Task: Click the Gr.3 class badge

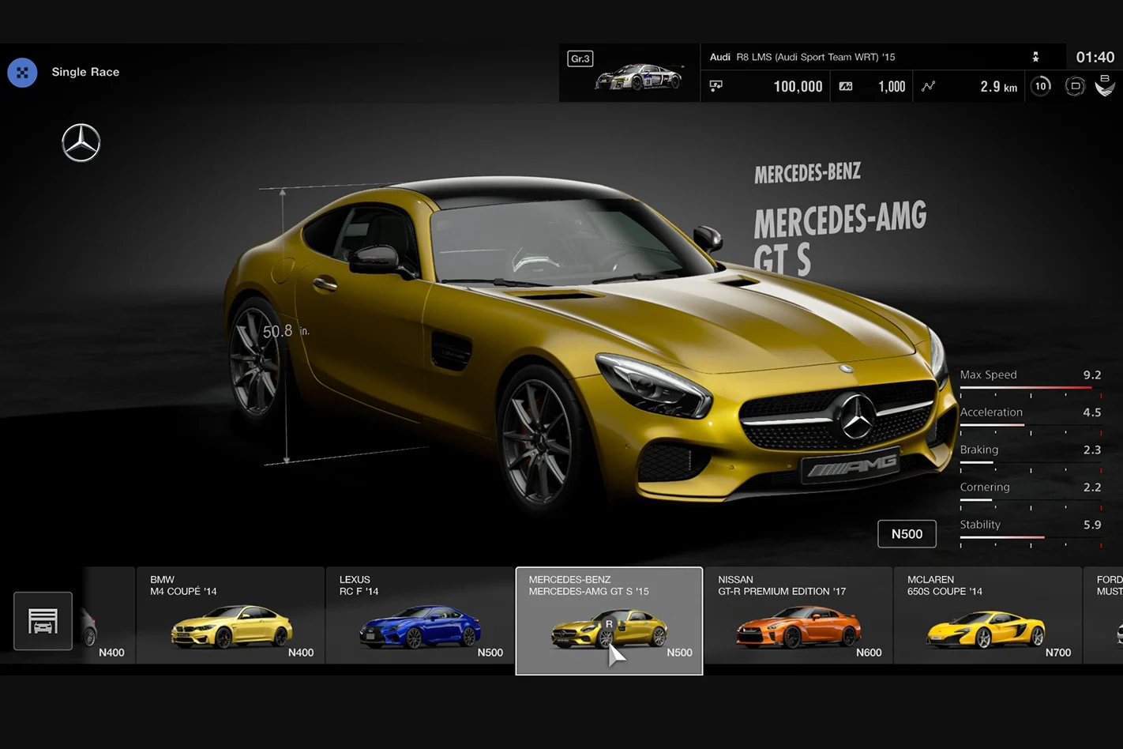Action: point(580,58)
